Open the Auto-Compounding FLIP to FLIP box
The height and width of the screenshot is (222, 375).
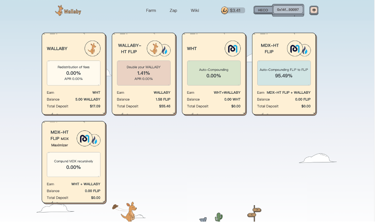284,73
